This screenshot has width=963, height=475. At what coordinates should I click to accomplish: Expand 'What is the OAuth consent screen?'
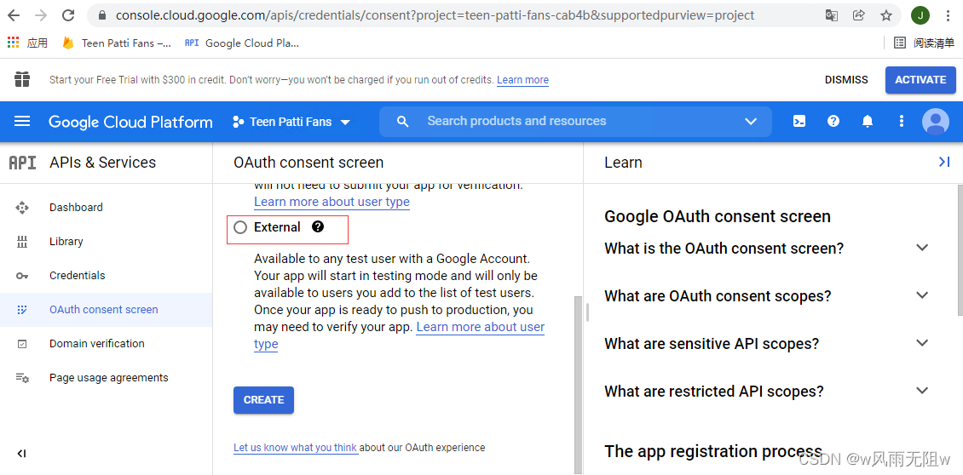coord(921,248)
